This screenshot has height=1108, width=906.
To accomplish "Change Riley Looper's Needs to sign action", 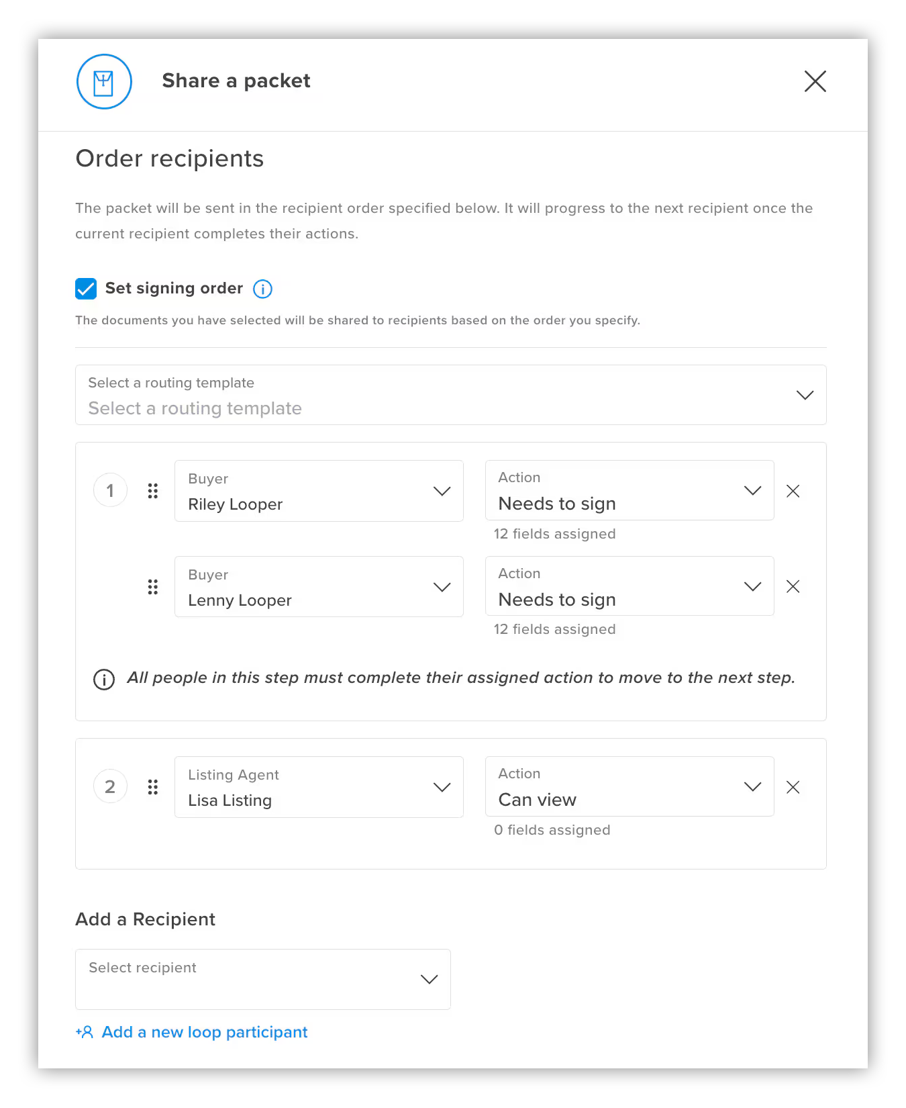I will [629, 490].
